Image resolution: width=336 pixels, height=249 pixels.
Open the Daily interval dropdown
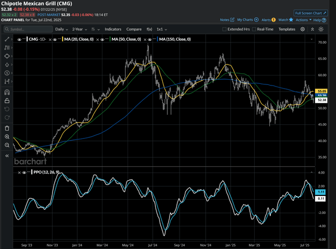(61, 29)
